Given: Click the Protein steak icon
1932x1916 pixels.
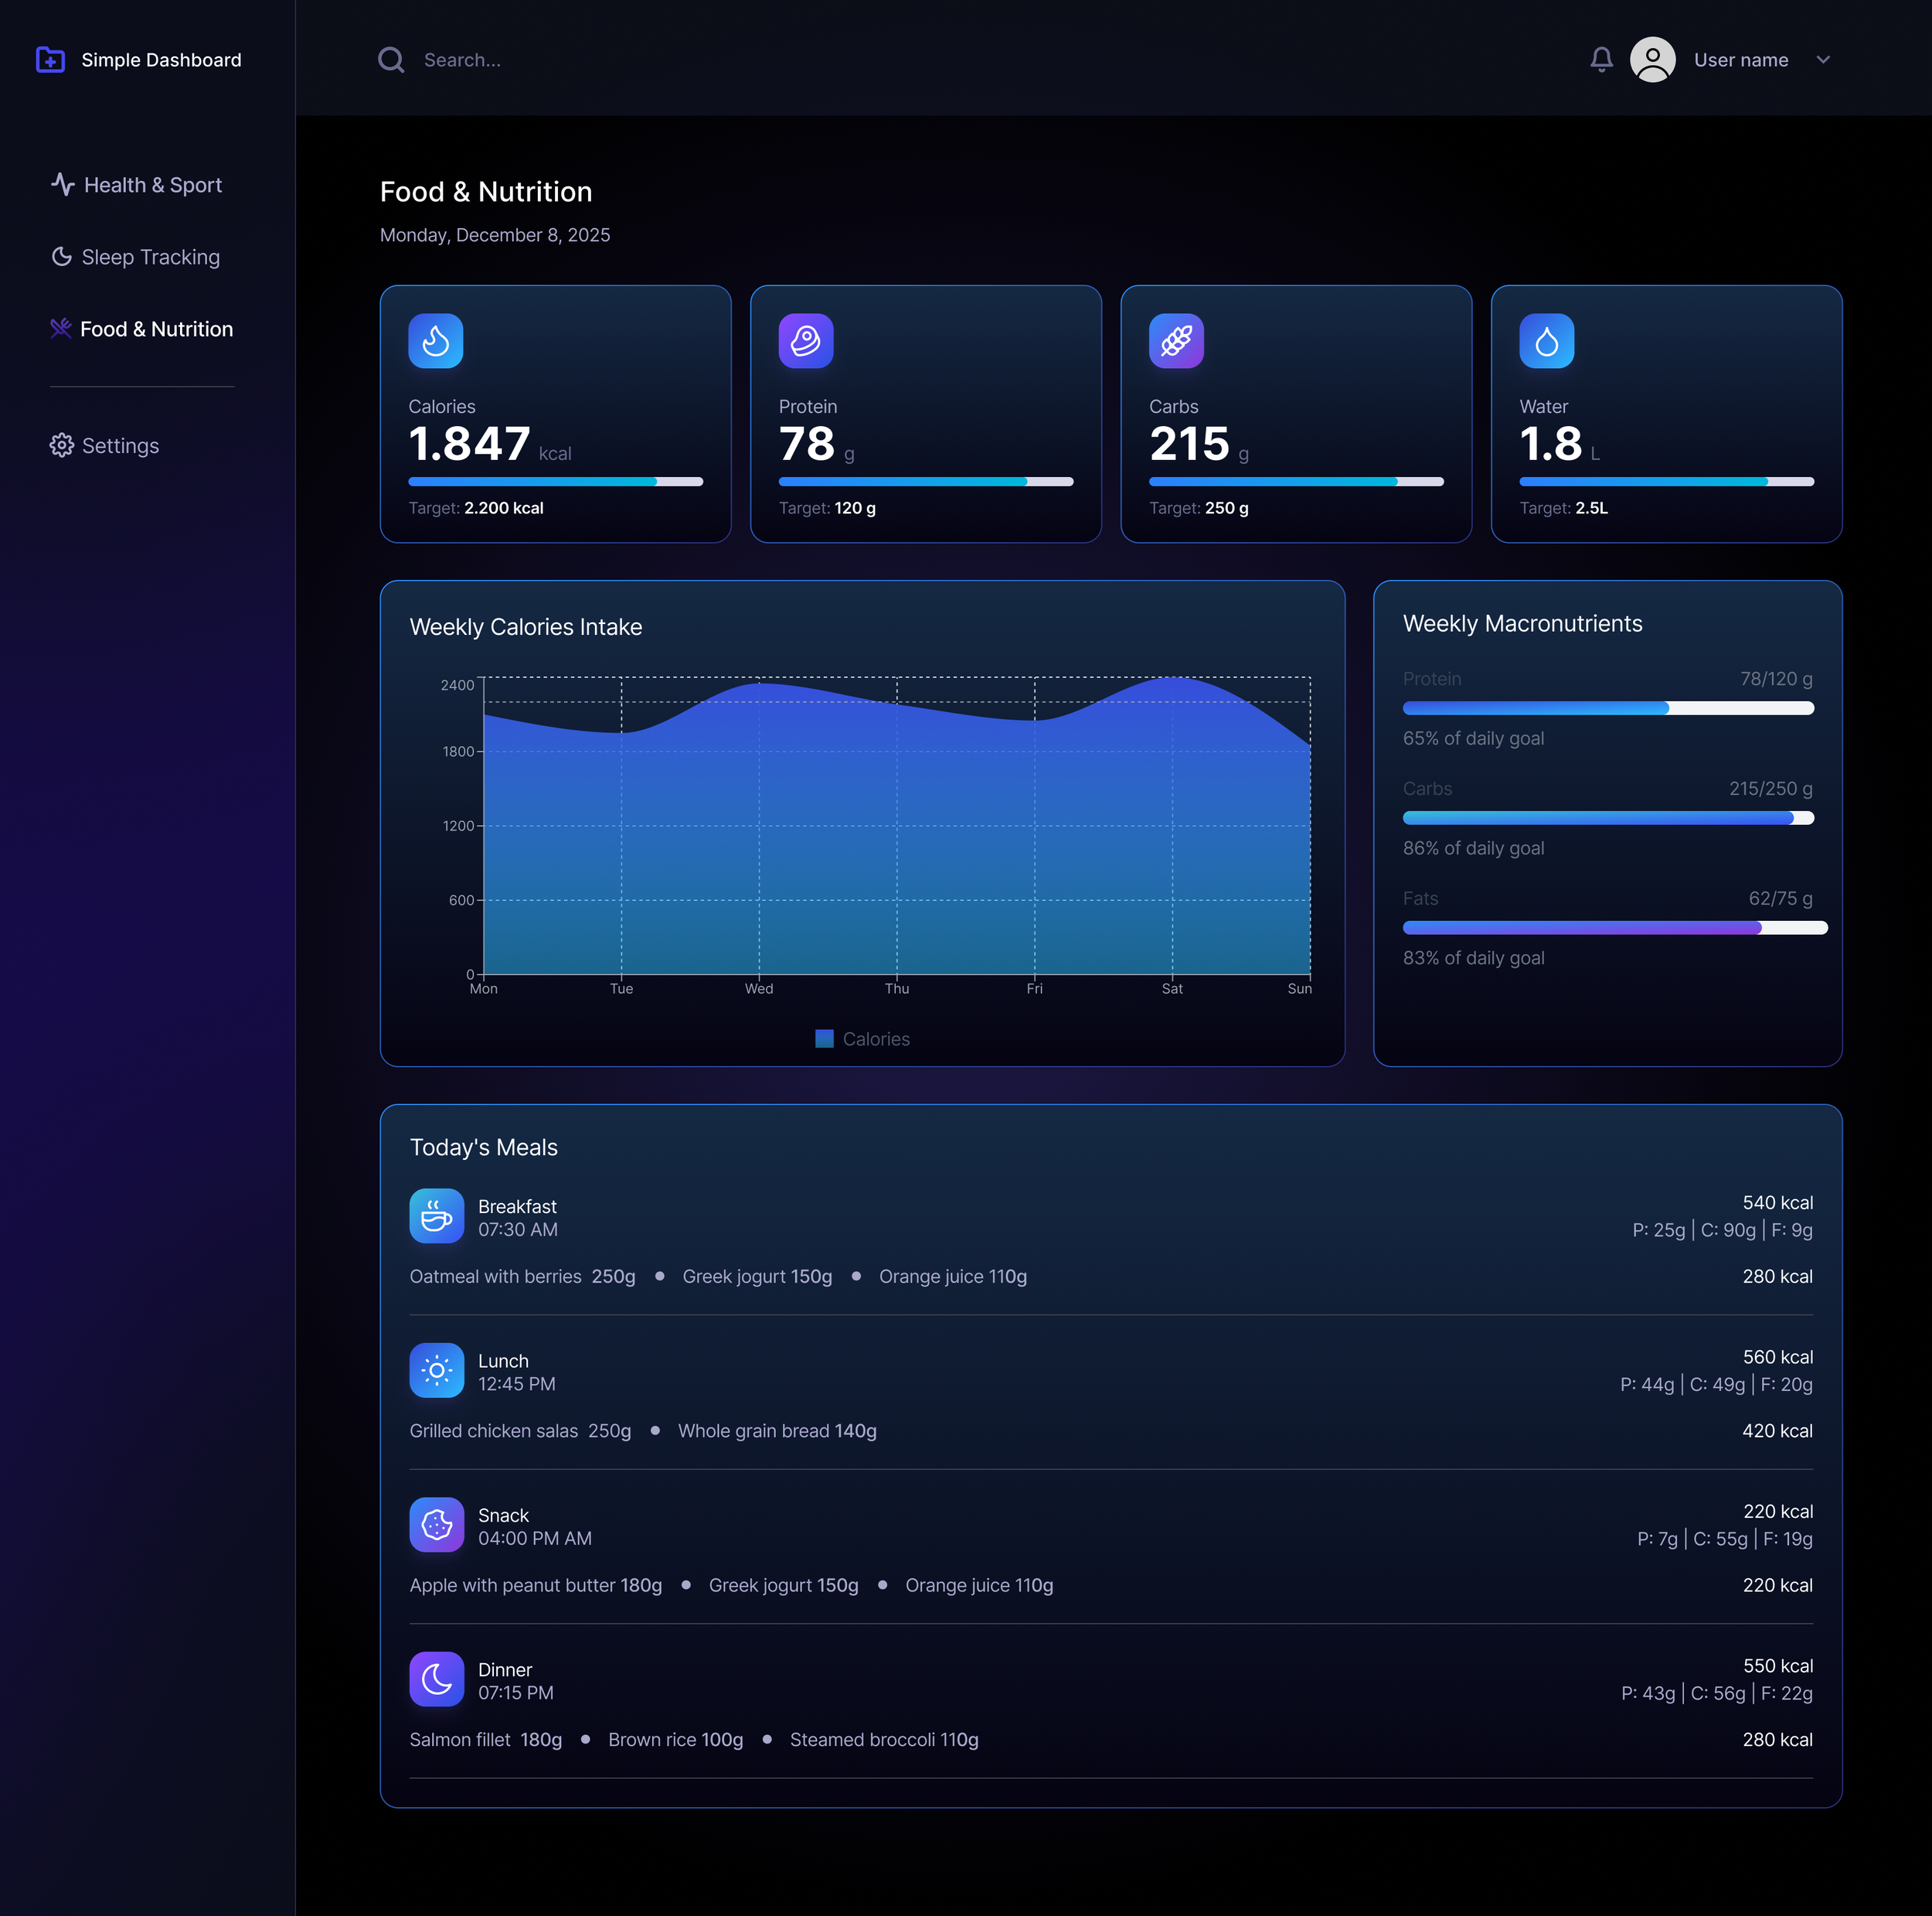Looking at the screenshot, I should tap(805, 341).
